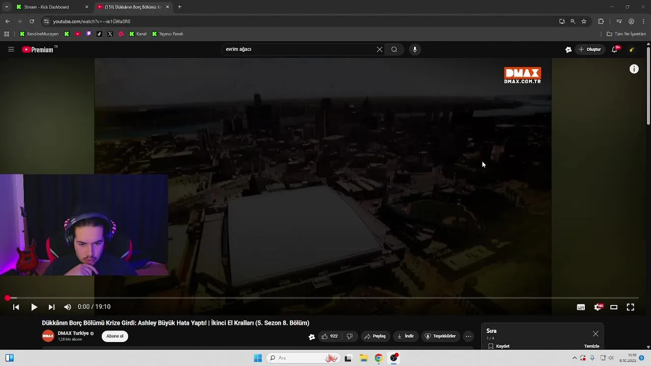
Task: Click the Oluştur create button
Action: pos(590,49)
